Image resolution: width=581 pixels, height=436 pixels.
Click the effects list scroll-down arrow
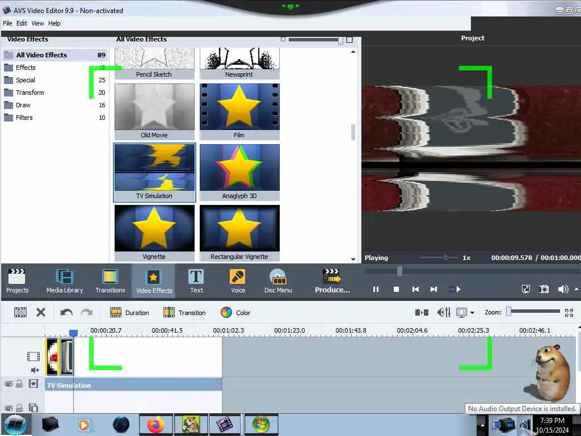click(x=353, y=259)
